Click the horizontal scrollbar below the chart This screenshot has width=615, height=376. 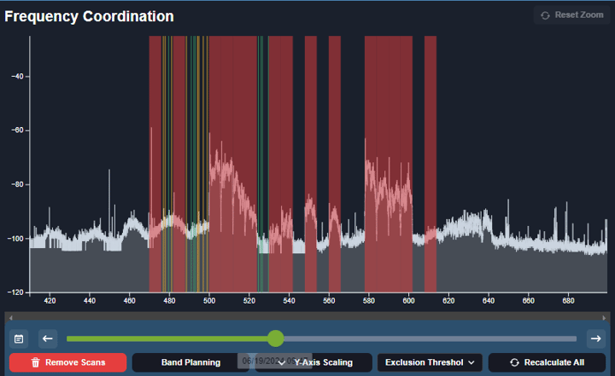tap(307, 317)
